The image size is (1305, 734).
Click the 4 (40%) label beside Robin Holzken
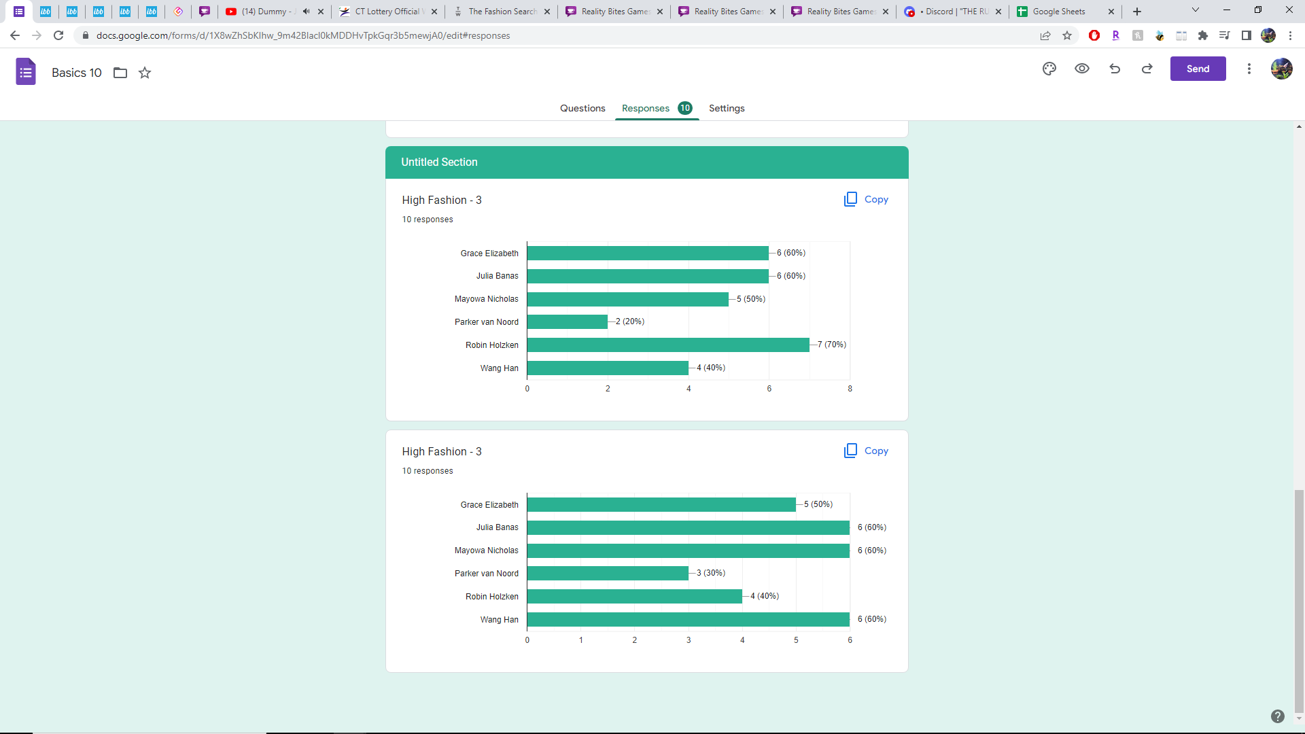765,596
